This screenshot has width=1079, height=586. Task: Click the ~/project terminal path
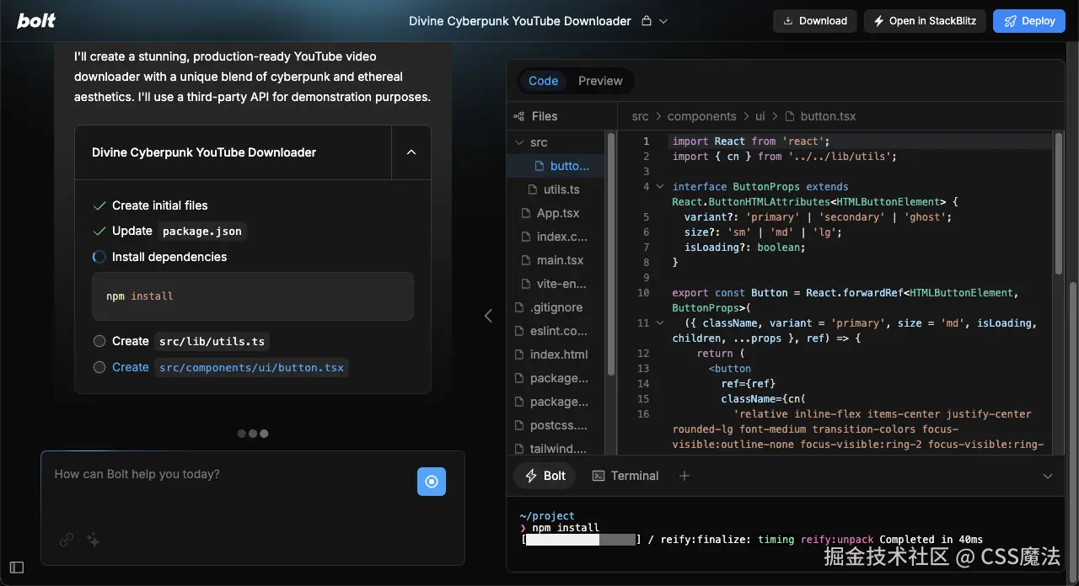coord(547,516)
